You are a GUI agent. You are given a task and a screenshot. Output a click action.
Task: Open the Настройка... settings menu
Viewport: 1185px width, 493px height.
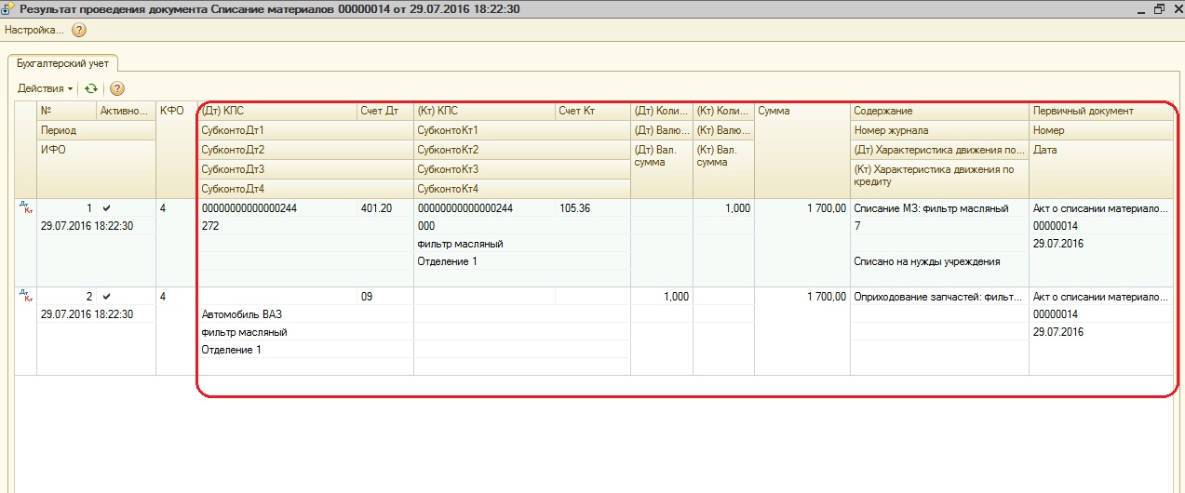(x=34, y=30)
